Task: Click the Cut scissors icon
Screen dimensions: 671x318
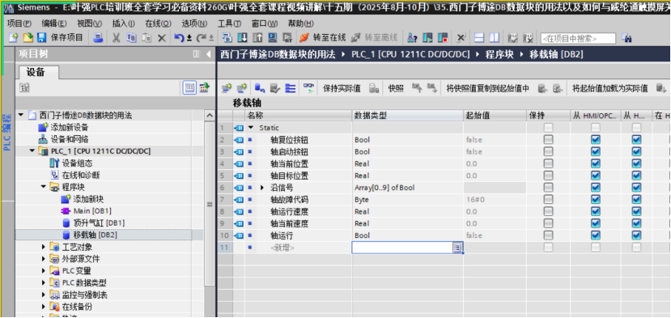Action: pos(116,38)
